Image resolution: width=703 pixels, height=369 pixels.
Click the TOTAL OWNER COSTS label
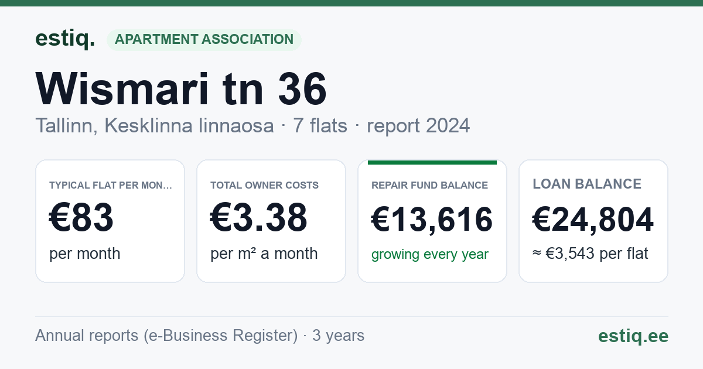[x=264, y=185]
